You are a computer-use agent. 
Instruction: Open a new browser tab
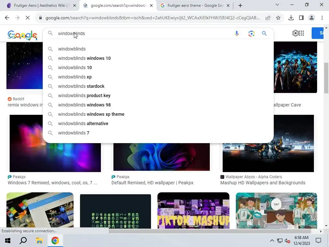pos(240,5)
